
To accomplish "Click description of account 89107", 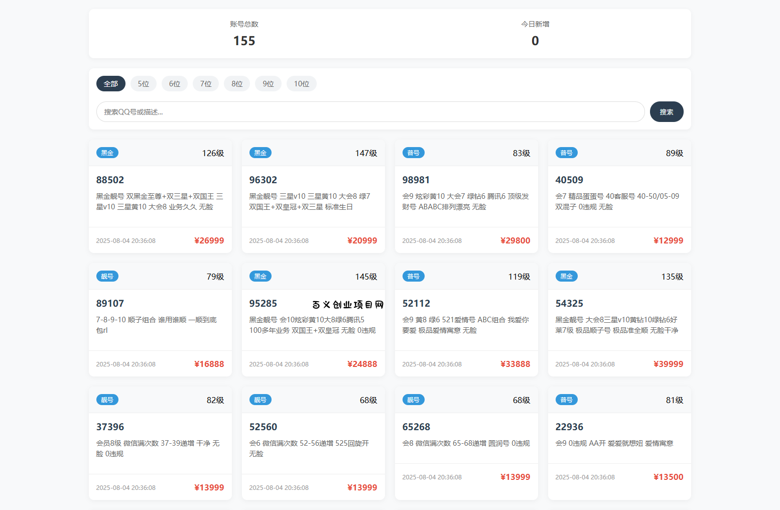I will pyautogui.click(x=157, y=325).
